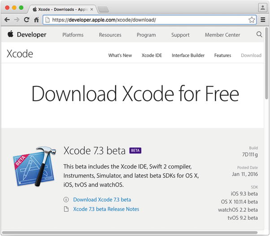View the Features section
The image size is (270, 236).
click(222, 55)
